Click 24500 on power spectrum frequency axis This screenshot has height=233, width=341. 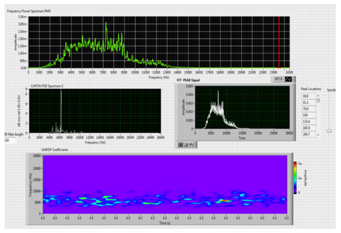290,73
